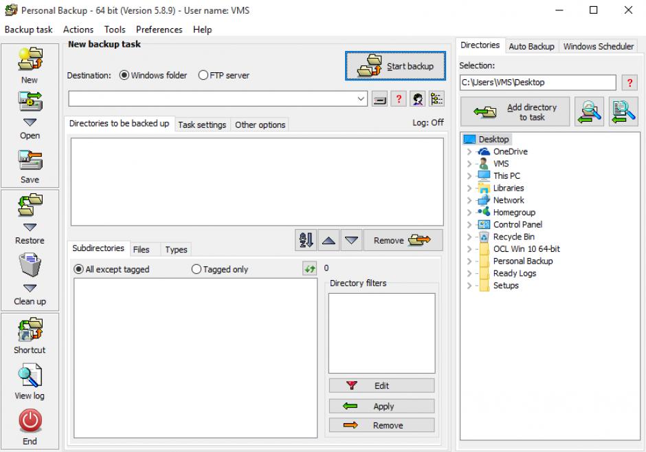
Task: Click the user face icon beside destination
Action: coord(418,99)
